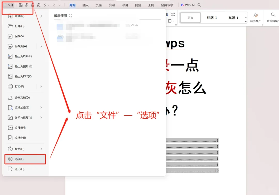Click the refresh icon beside 最近使用

click(71, 16)
